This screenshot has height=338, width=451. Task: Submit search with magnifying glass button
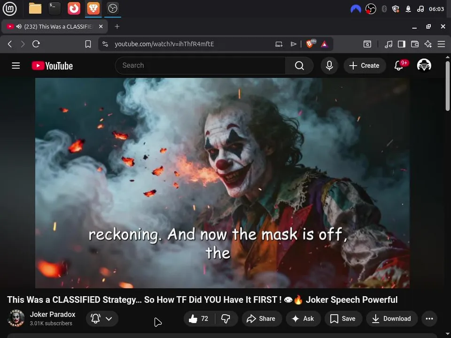[299, 66]
